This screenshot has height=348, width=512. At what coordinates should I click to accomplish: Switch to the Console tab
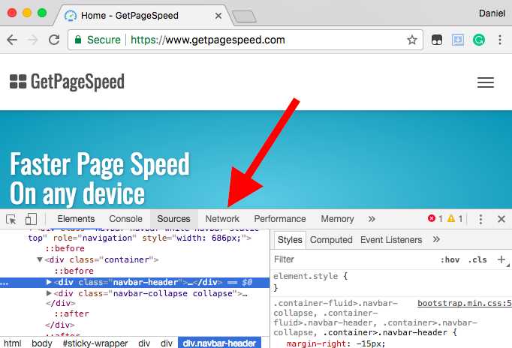click(125, 219)
